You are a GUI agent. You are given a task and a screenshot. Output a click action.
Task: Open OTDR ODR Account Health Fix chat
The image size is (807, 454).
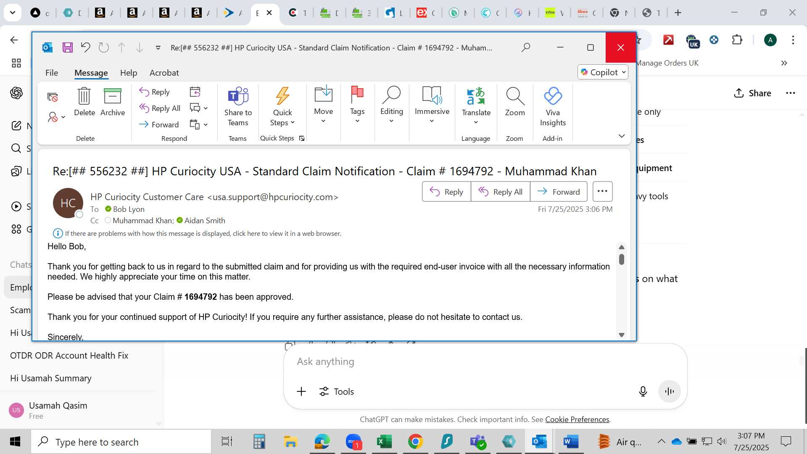(69, 355)
